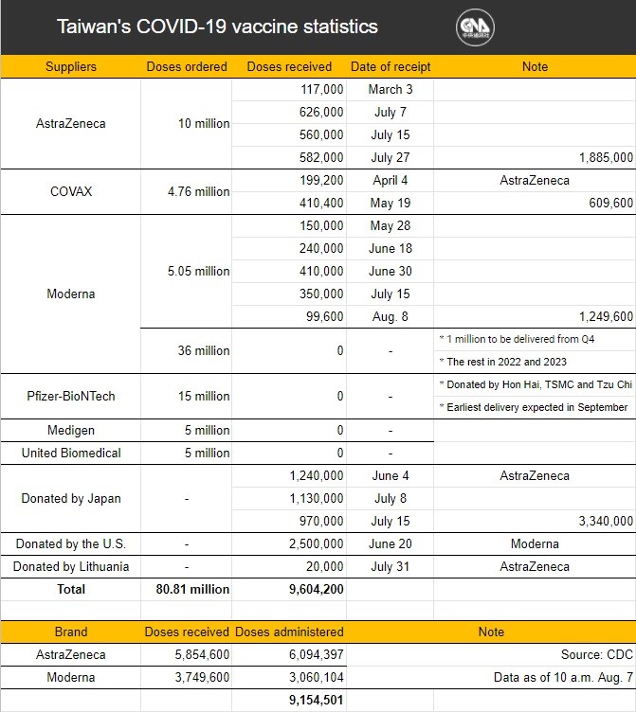This screenshot has height=712, width=636.
Task: Click the CNA logo in the header
Action: (475, 27)
